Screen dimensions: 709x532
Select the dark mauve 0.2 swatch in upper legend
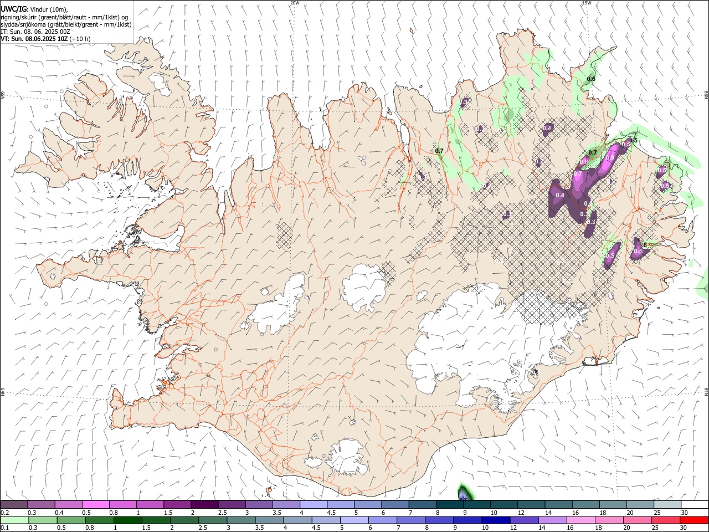coord(14,504)
